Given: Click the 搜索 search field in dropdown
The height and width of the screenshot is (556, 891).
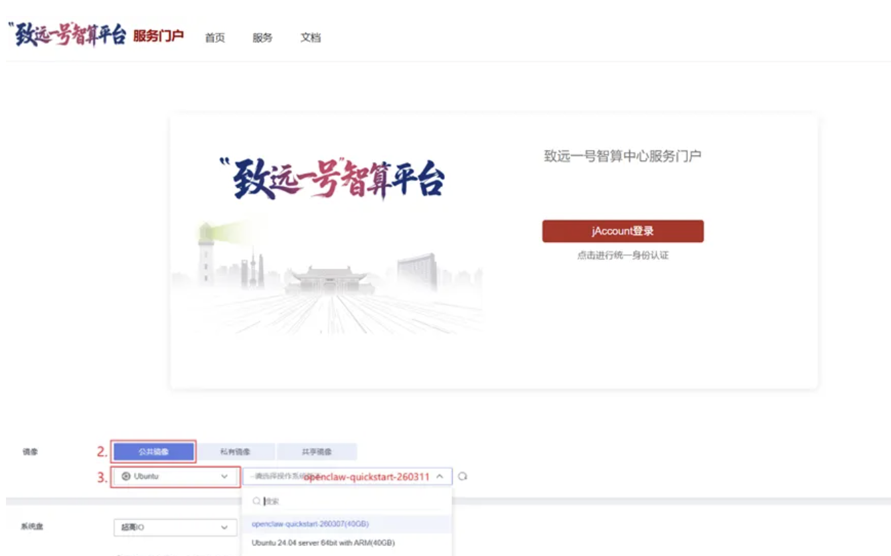Looking at the screenshot, I should 352,502.
